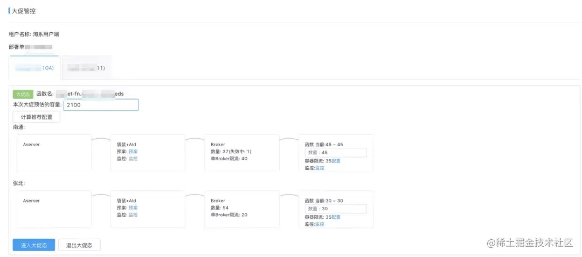Screen dimensions: 582x257
Task: Select text 函数 当前:30 ~ 30
Action: click(x=324, y=201)
